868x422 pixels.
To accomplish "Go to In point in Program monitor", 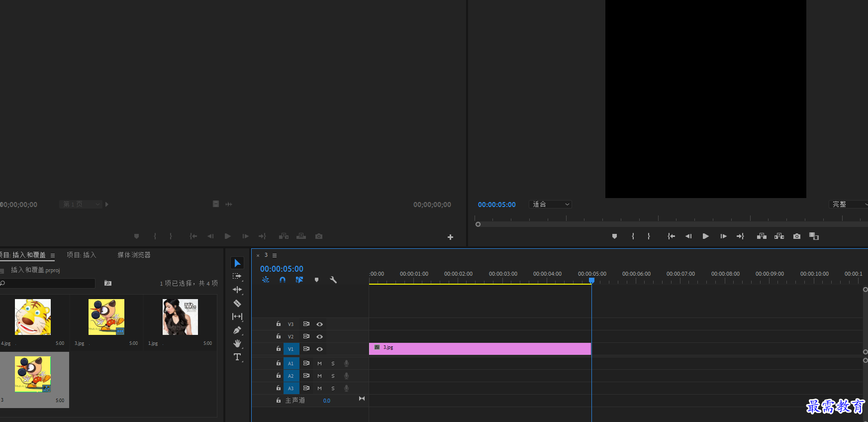I will (671, 236).
